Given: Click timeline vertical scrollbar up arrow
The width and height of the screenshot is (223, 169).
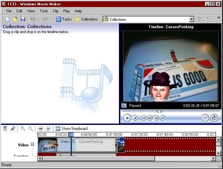Looking at the screenshot, I should pyautogui.click(x=219, y=140).
